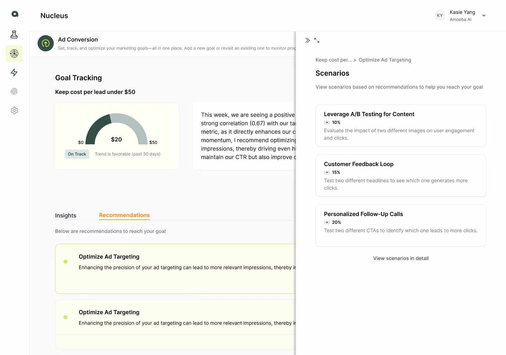This screenshot has width=506, height=355.
Task: Expand the side panel to full screen
Action: coord(317,40)
